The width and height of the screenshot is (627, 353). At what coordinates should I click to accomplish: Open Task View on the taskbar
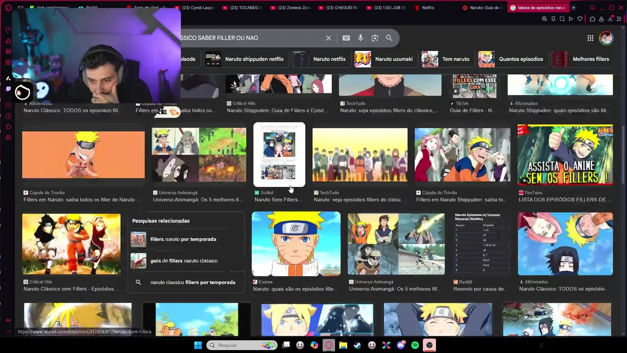[x=286, y=345]
